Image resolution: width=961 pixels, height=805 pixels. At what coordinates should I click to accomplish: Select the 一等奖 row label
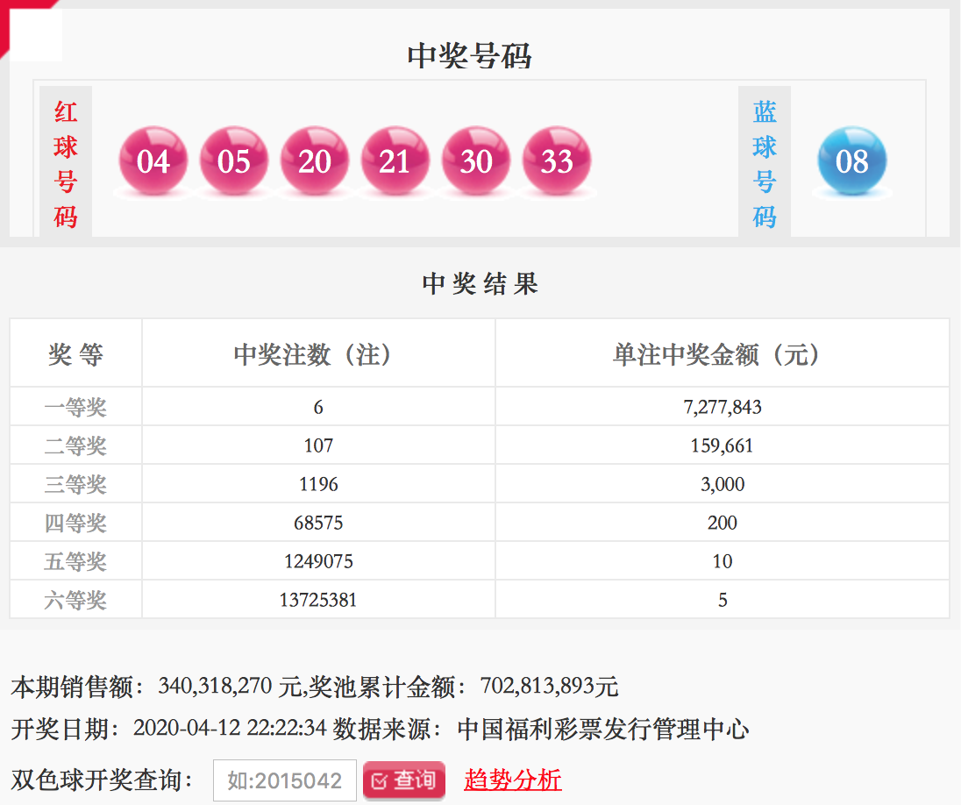[x=75, y=407]
